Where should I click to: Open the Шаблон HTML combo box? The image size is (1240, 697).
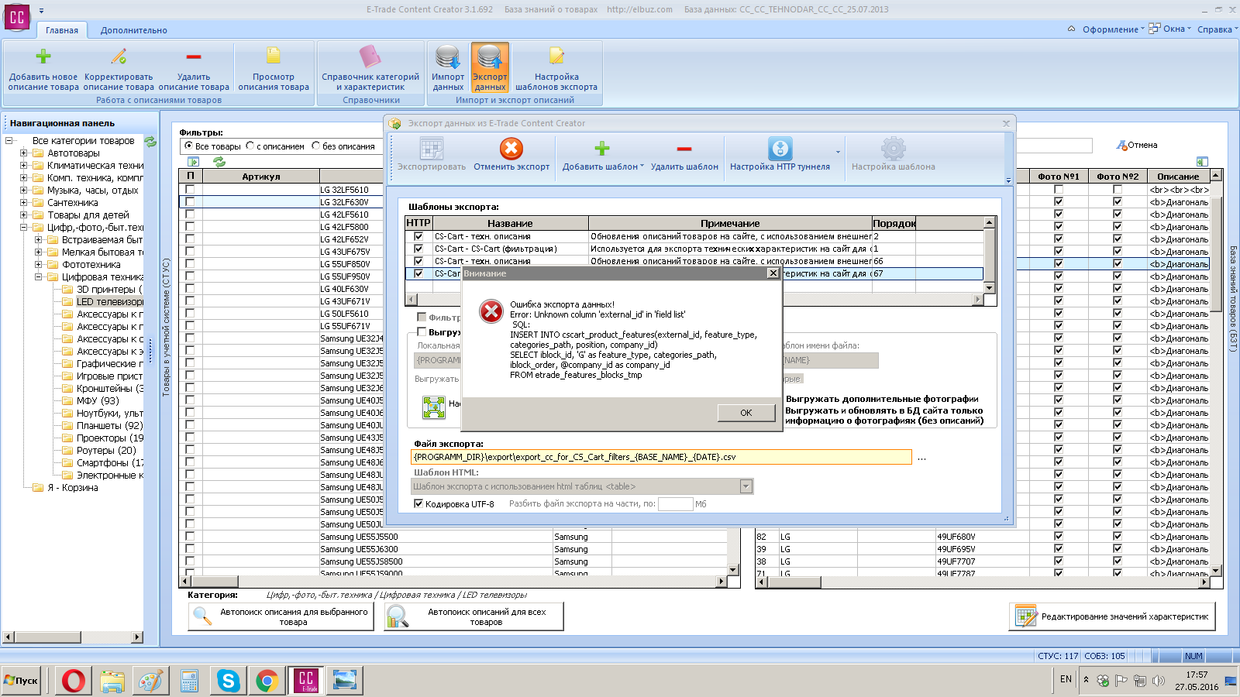click(582, 486)
